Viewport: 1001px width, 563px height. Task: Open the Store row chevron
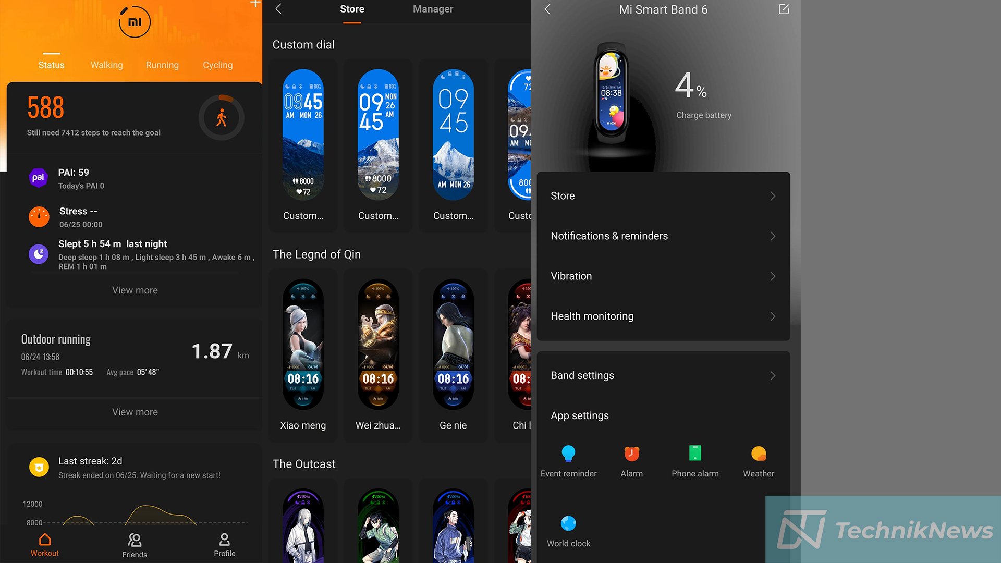point(773,196)
